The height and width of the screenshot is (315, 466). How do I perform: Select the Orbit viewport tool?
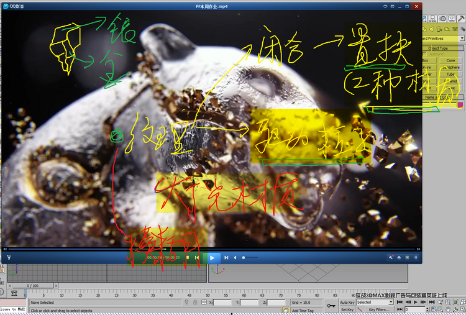coord(455,309)
